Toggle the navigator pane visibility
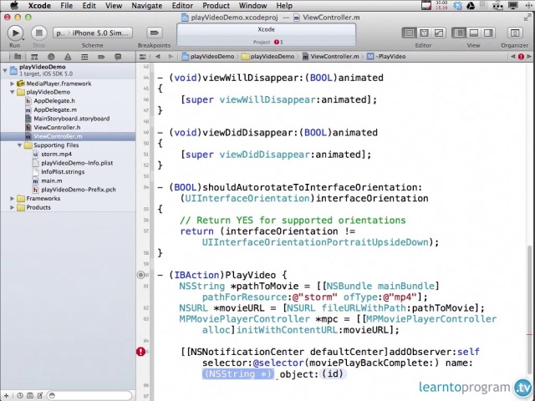535x401 pixels. pyautogui.click(x=459, y=33)
